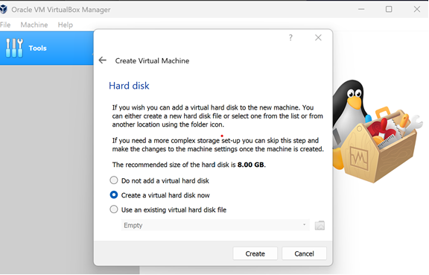Viewport: 429px width, 275px height.
Task: Click the folder icon to browse disk file
Action: [320, 225]
